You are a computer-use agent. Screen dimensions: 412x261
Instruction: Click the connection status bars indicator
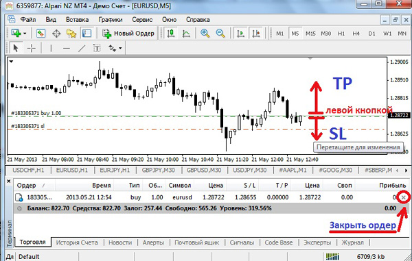332,256
